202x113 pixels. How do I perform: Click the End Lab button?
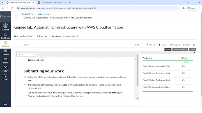point(163,45)
